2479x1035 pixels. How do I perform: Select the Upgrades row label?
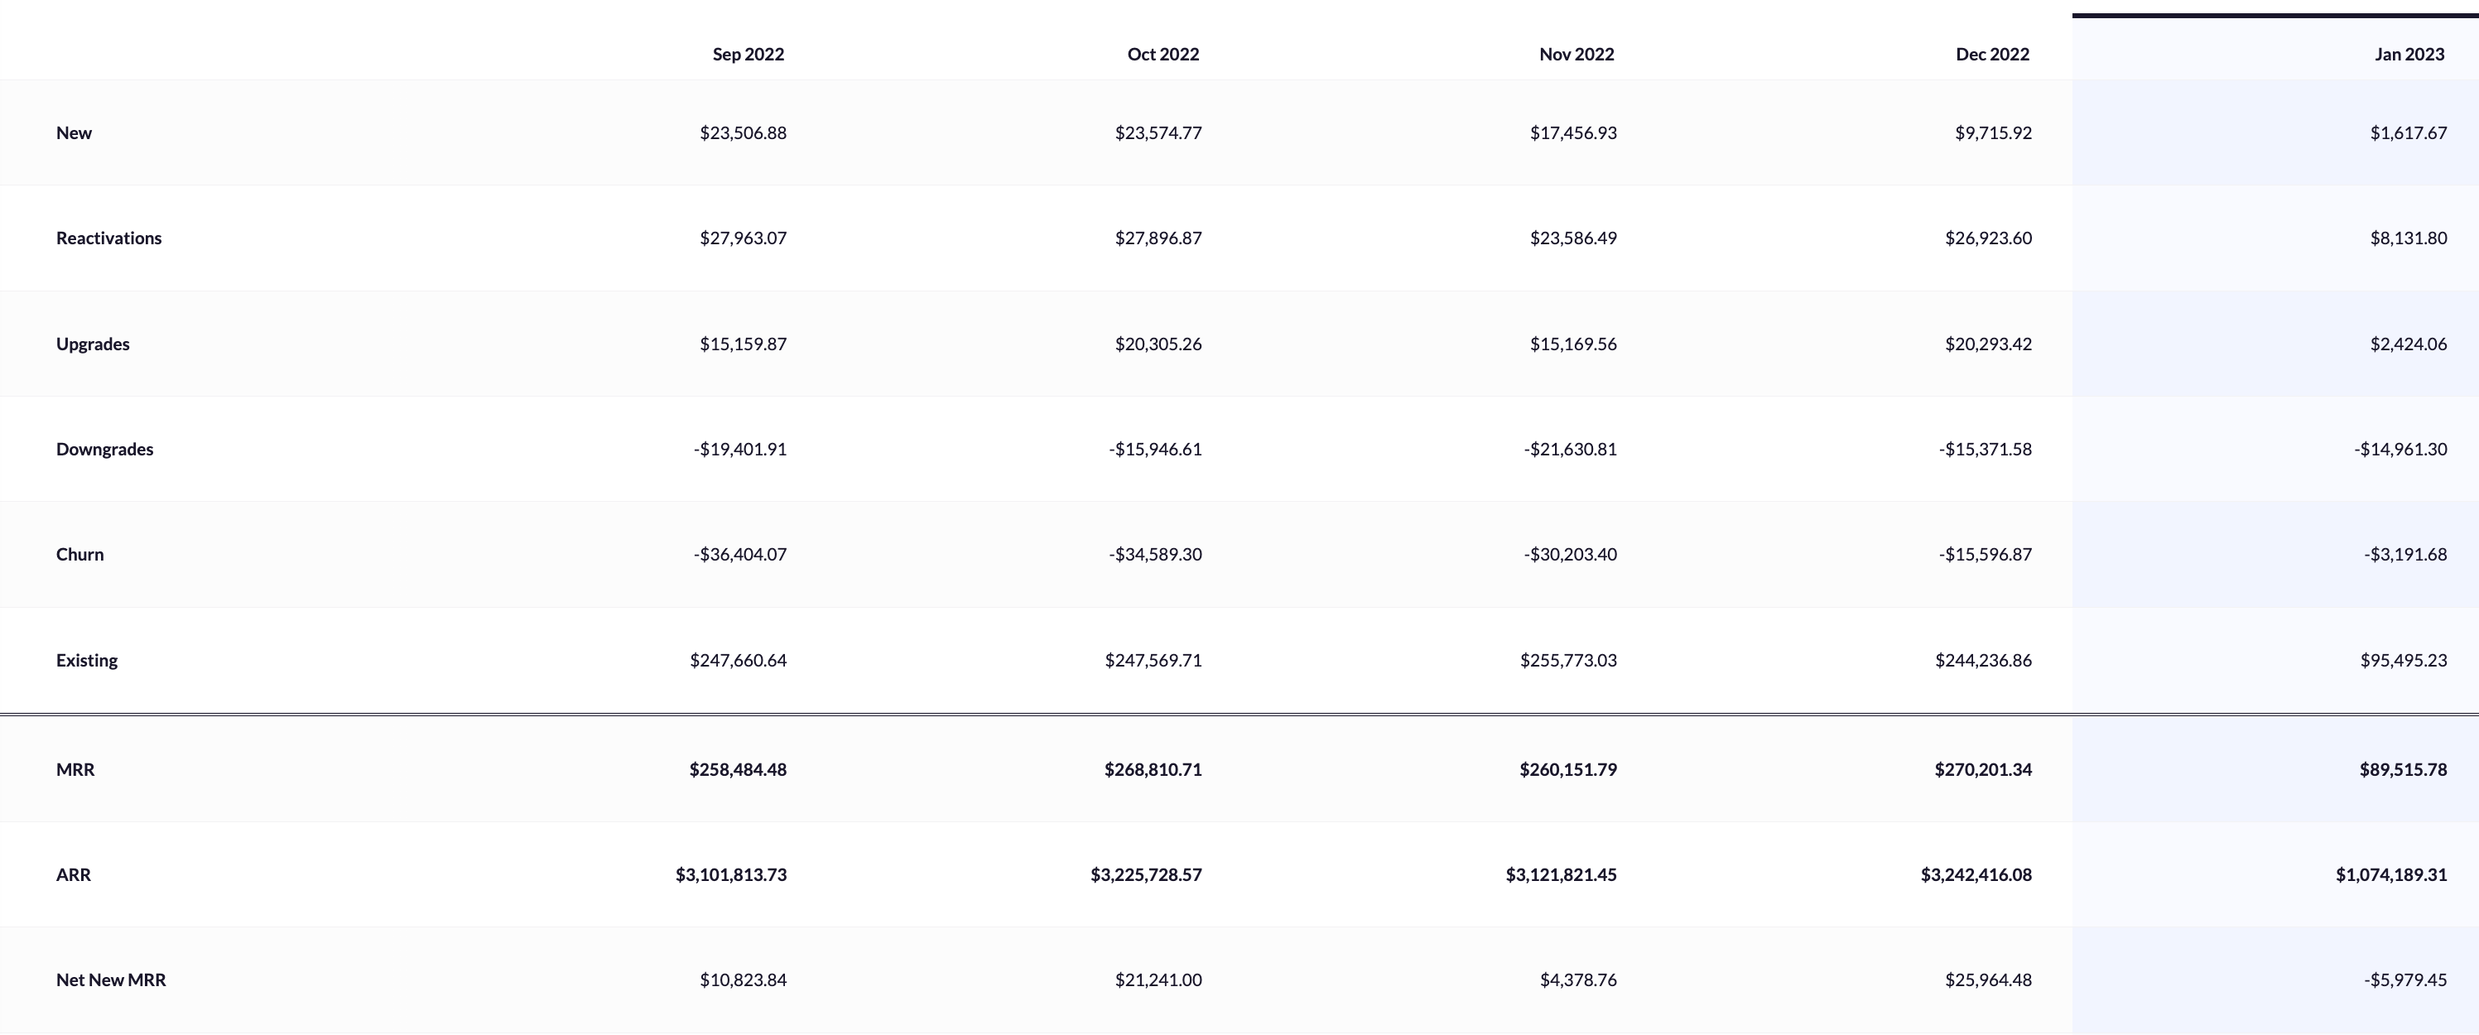pos(93,344)
